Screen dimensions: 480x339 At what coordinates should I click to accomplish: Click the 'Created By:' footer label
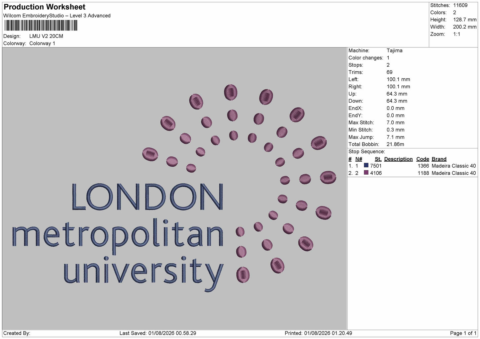17,333
